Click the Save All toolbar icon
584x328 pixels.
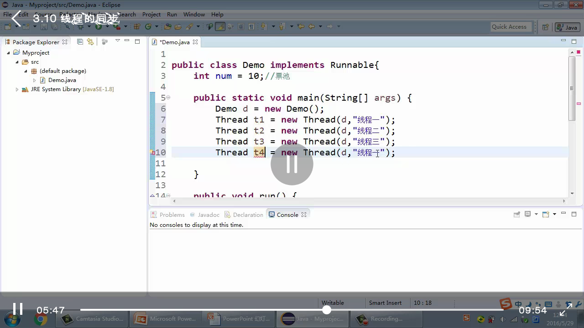pos(54,27)
